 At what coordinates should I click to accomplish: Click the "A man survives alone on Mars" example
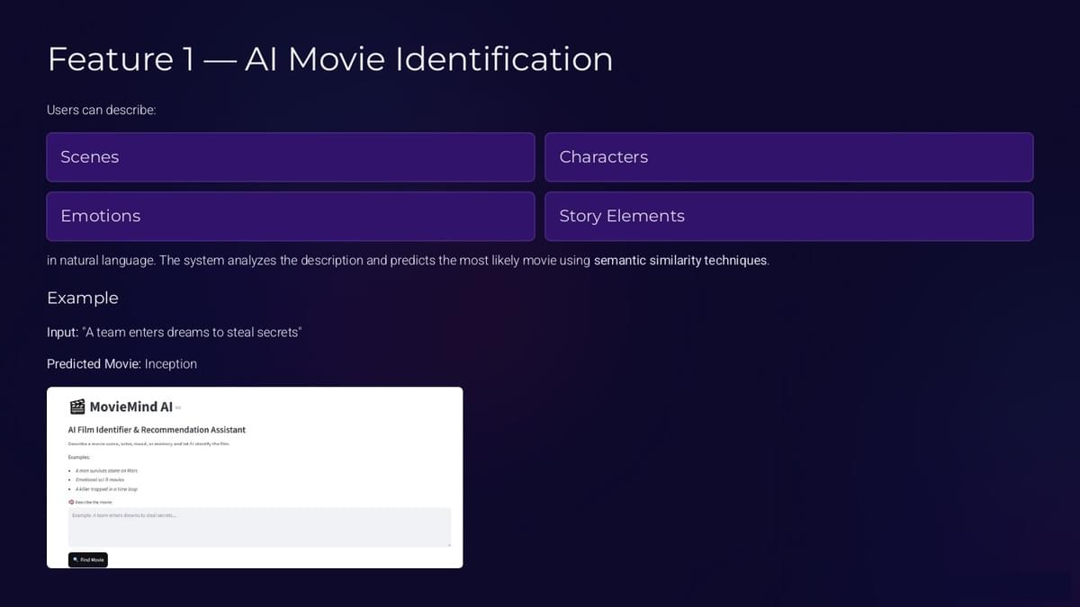pos(106,470)
